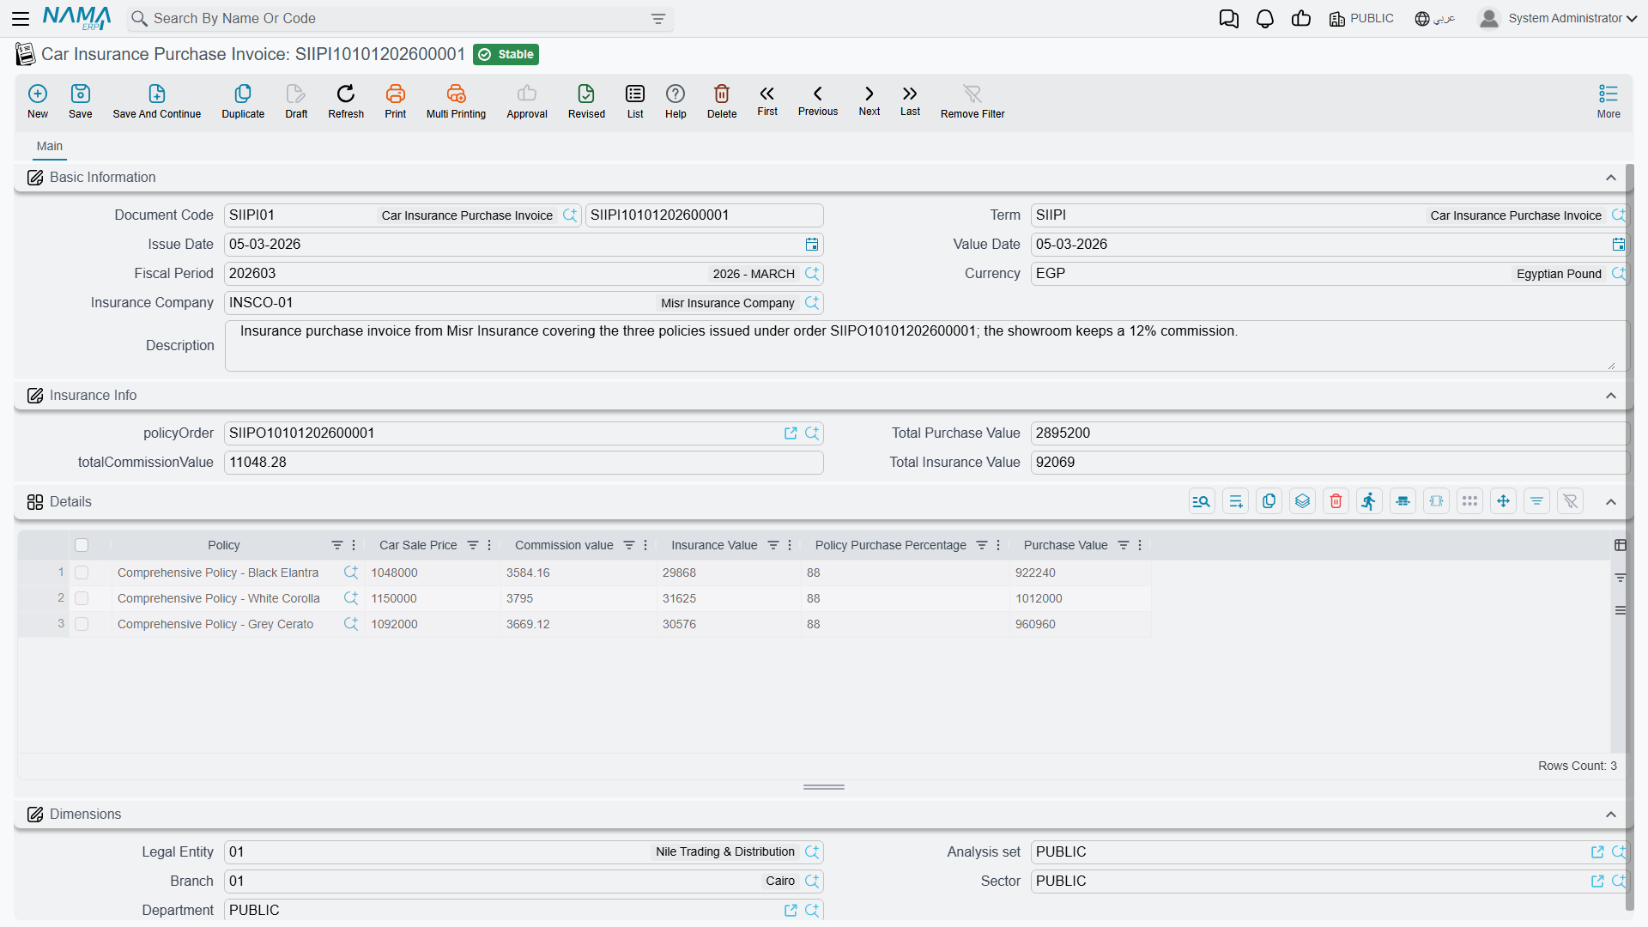This screenshot has width=1648, height=927.
Task: Click the Legal Entity lookup icon
Action: point(812,852)
